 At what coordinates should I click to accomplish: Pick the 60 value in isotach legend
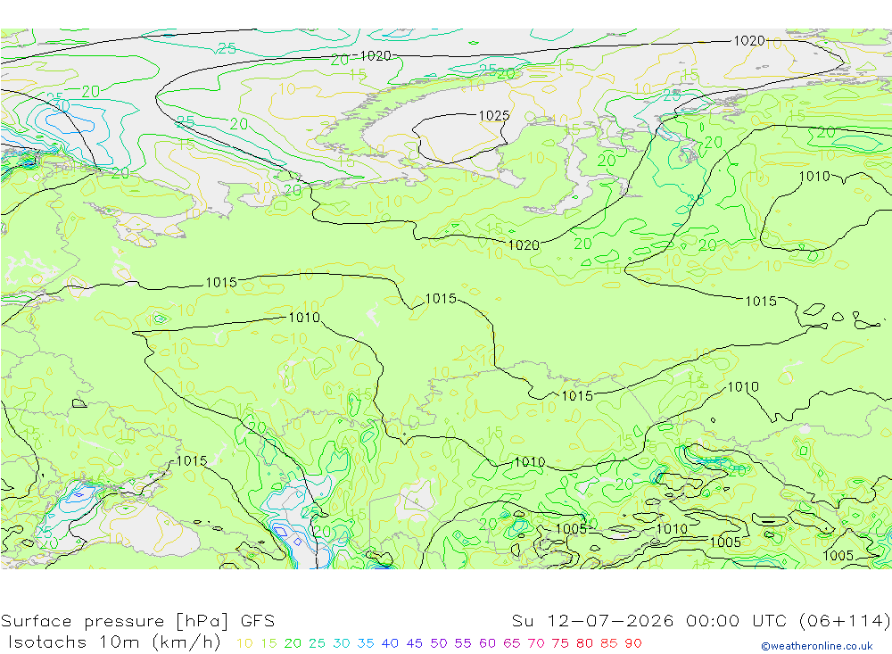tap(488, 643)
